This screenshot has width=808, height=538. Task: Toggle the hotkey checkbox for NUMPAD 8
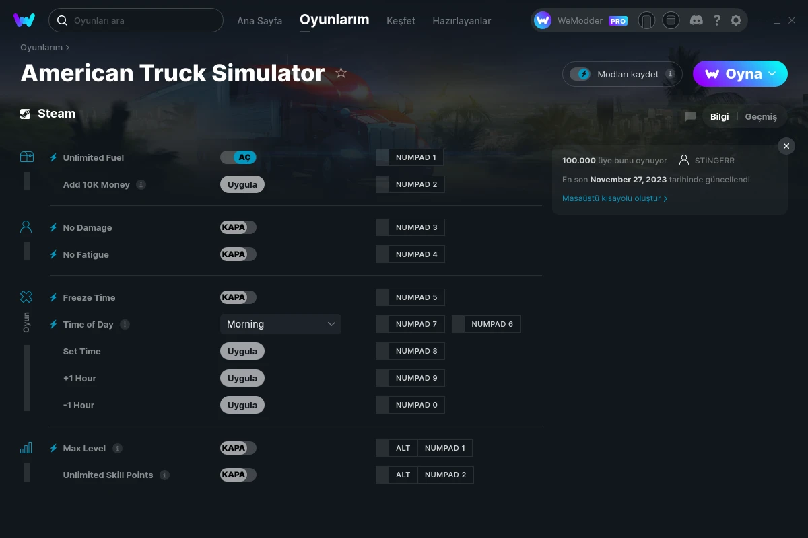point(382,351)
